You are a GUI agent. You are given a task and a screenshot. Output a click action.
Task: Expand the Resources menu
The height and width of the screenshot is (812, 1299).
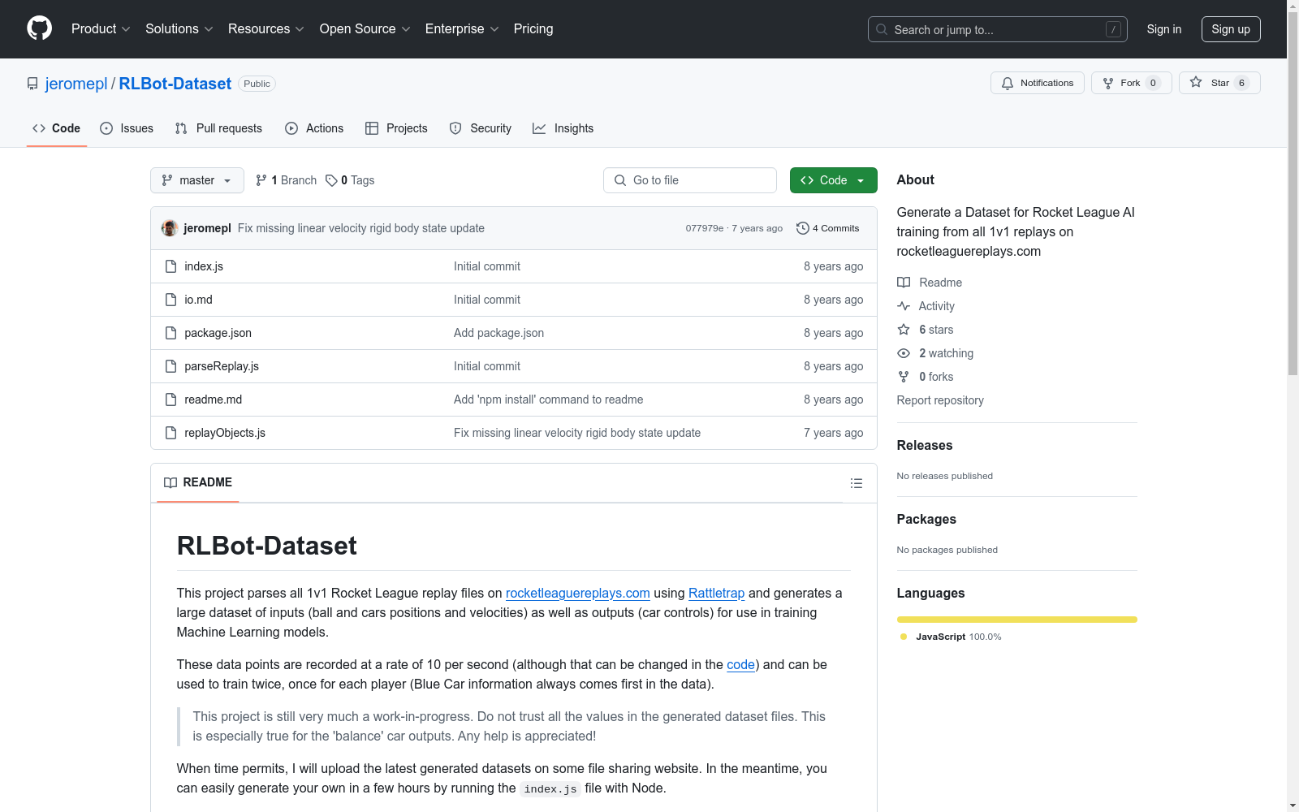pos(266,29)
